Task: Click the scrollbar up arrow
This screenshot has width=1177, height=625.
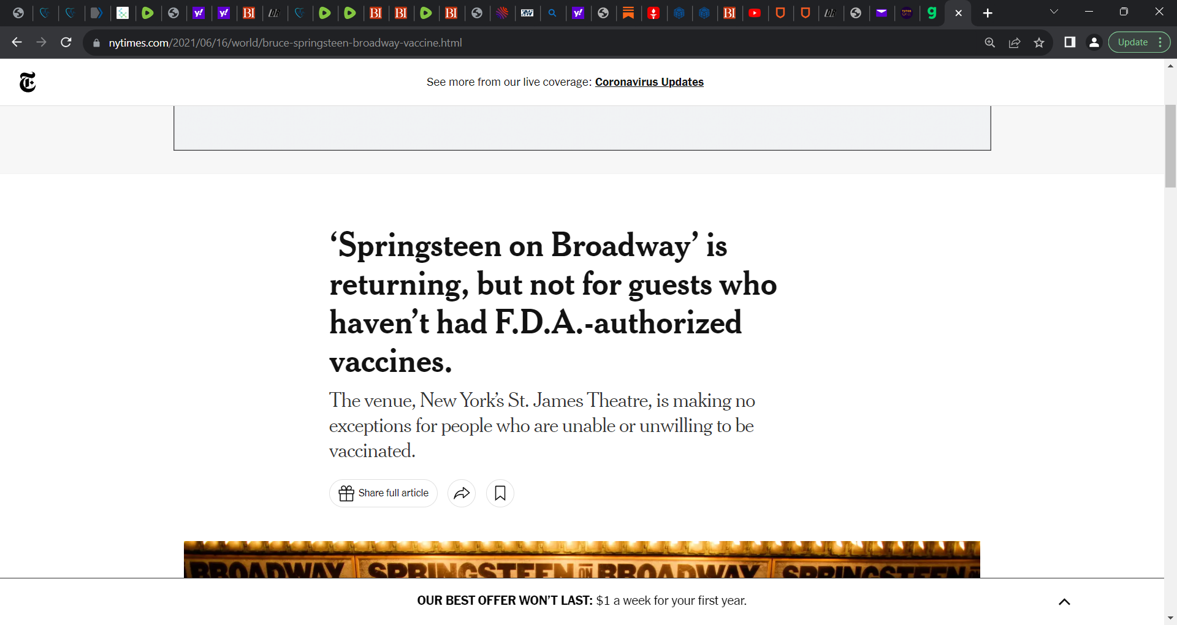Action: coord(1170,66)
